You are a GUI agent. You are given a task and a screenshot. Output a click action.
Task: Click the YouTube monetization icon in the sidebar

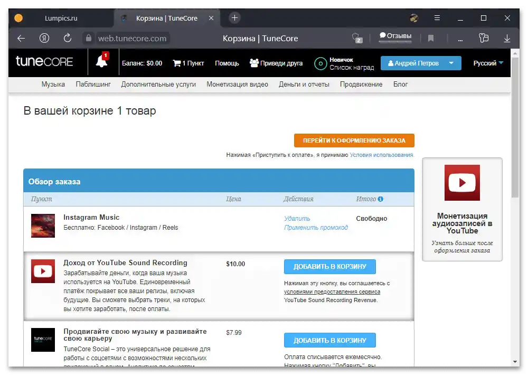tap(461, 183)
